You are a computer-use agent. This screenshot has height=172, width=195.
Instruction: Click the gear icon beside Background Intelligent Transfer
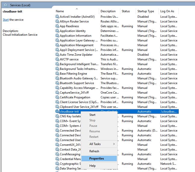click(57, 64)
